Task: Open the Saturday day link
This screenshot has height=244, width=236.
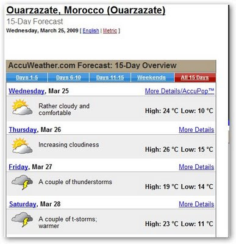Action: coord(23,204)
